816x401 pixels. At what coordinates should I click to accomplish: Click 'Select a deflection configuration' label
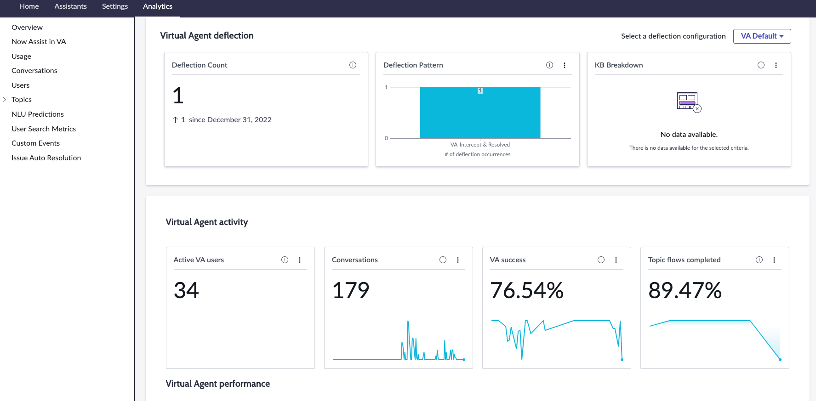(x=673, y=36)
